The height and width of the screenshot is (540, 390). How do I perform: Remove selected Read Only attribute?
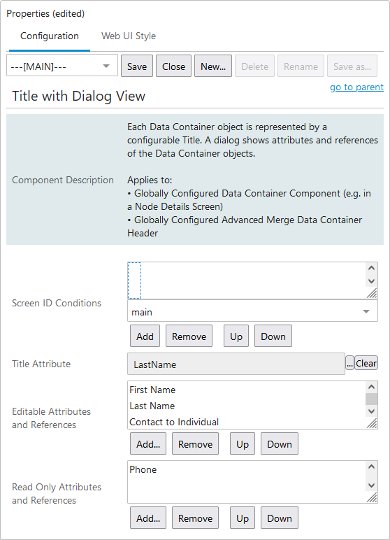[x=195, y=518]
